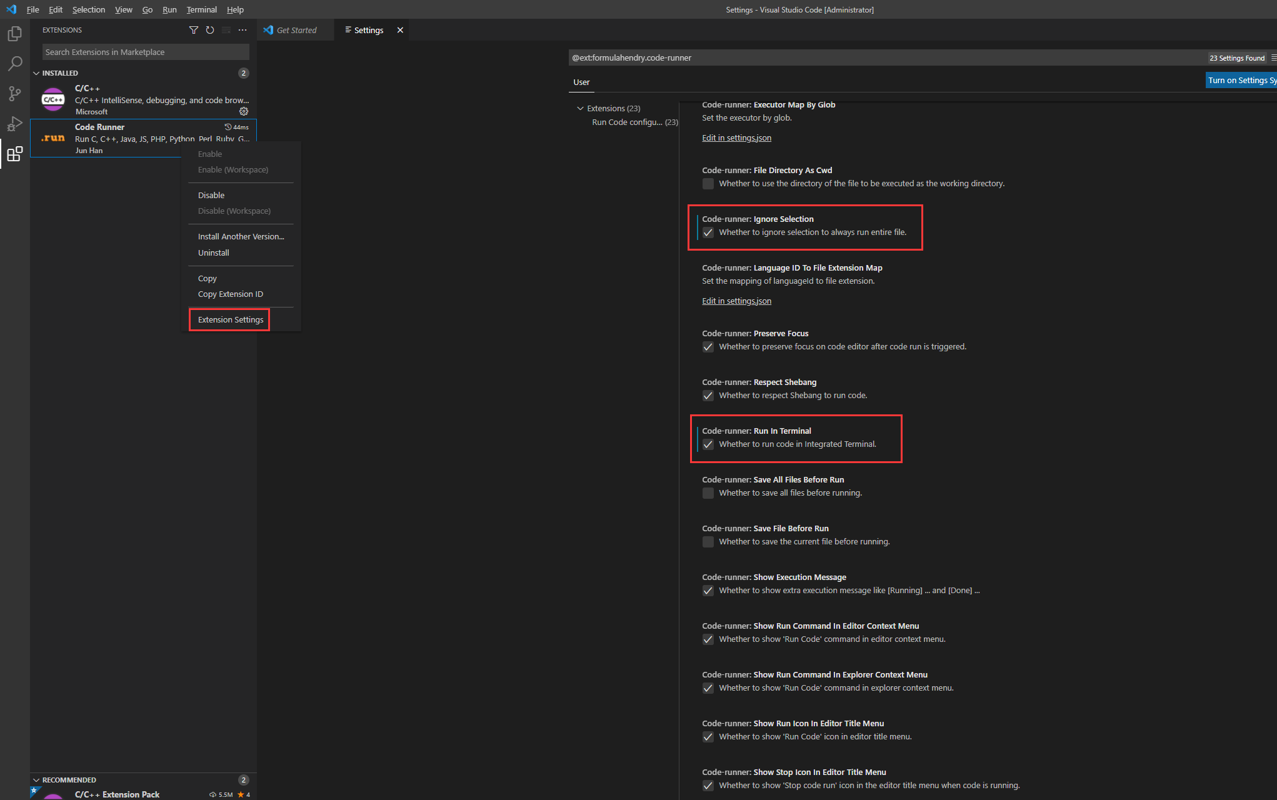Enable File Directory As Cwd checkbox

[708, 184]
